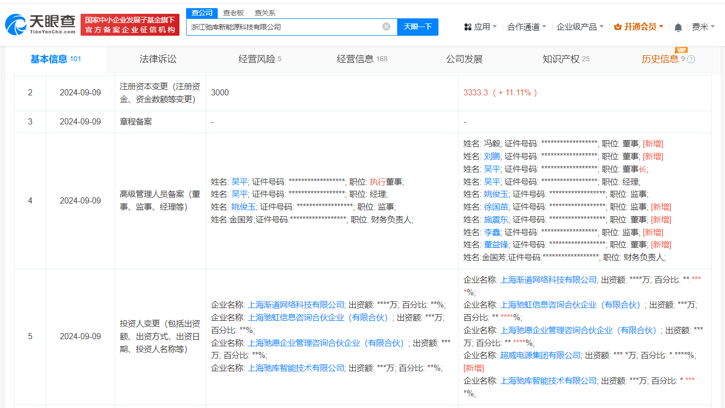The image size is (725, 408).
Task: Click the grid icon next to 应用
Action: click(468, 27)
